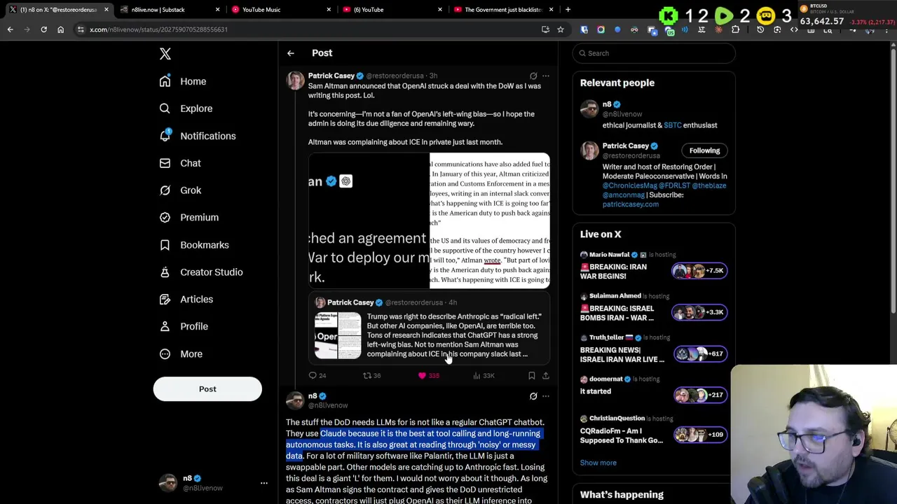Image resolution: width=897 pixels, height=504 pixels.
Task: Open a new browser tab
Action: 568,10
